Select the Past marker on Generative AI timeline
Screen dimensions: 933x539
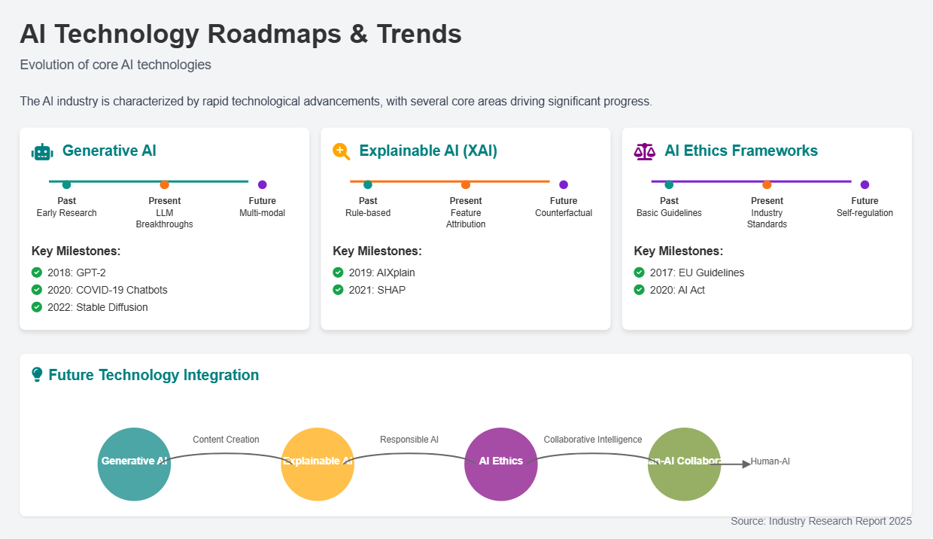pos(67,184)
